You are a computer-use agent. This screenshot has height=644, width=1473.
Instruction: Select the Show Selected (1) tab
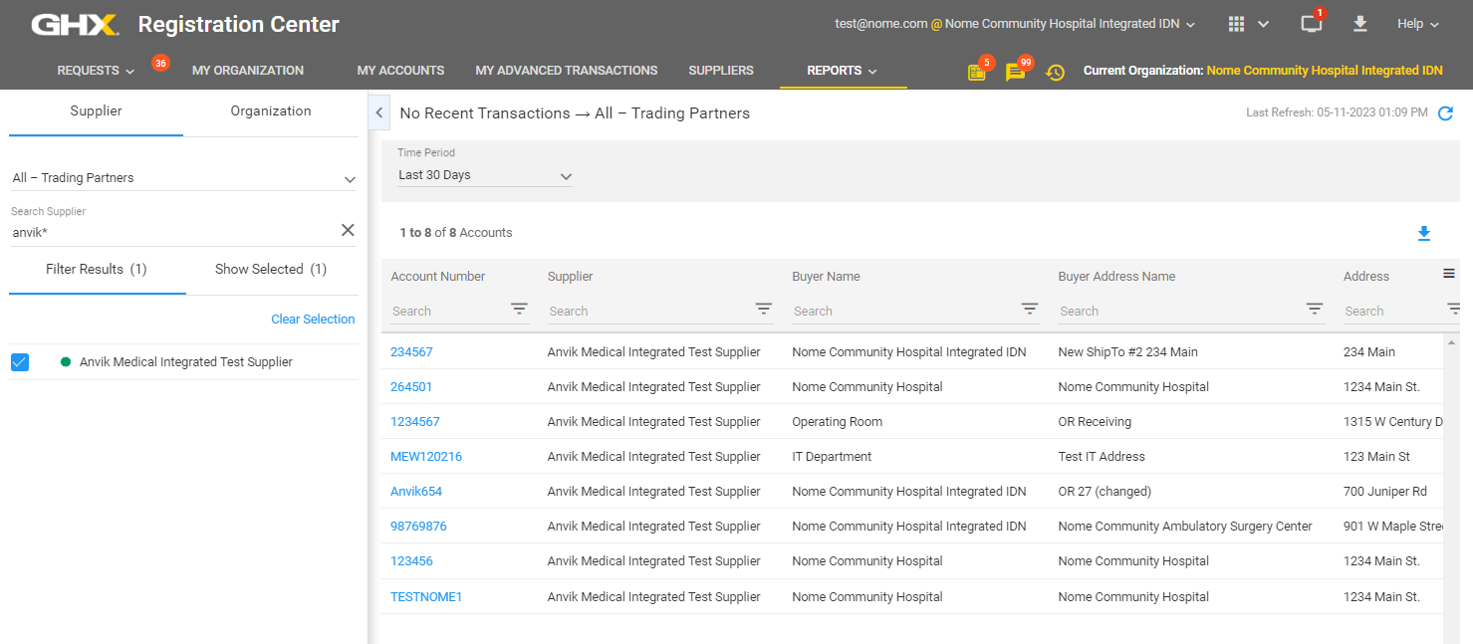click(271, 270)
